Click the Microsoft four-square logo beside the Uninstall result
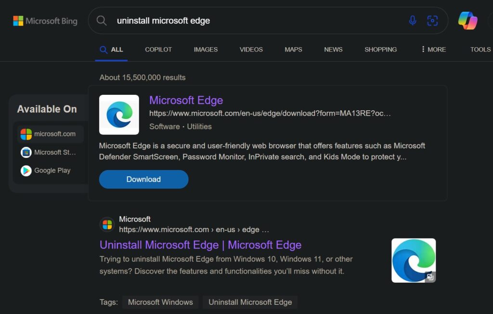The width and height of the screenshot is (493, 314). coord(107,224)
